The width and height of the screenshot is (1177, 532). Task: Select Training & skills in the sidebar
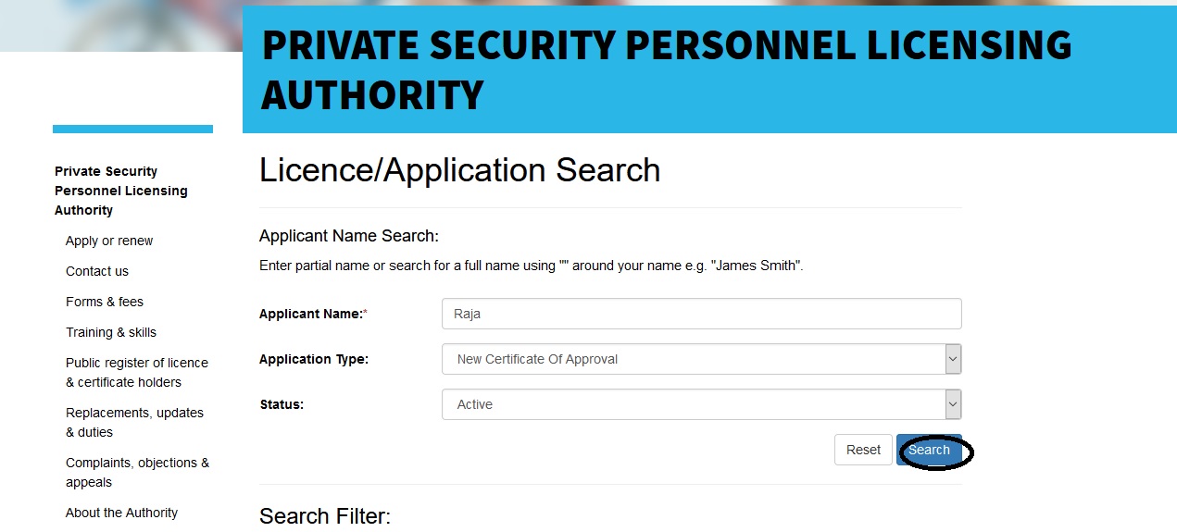111,332
